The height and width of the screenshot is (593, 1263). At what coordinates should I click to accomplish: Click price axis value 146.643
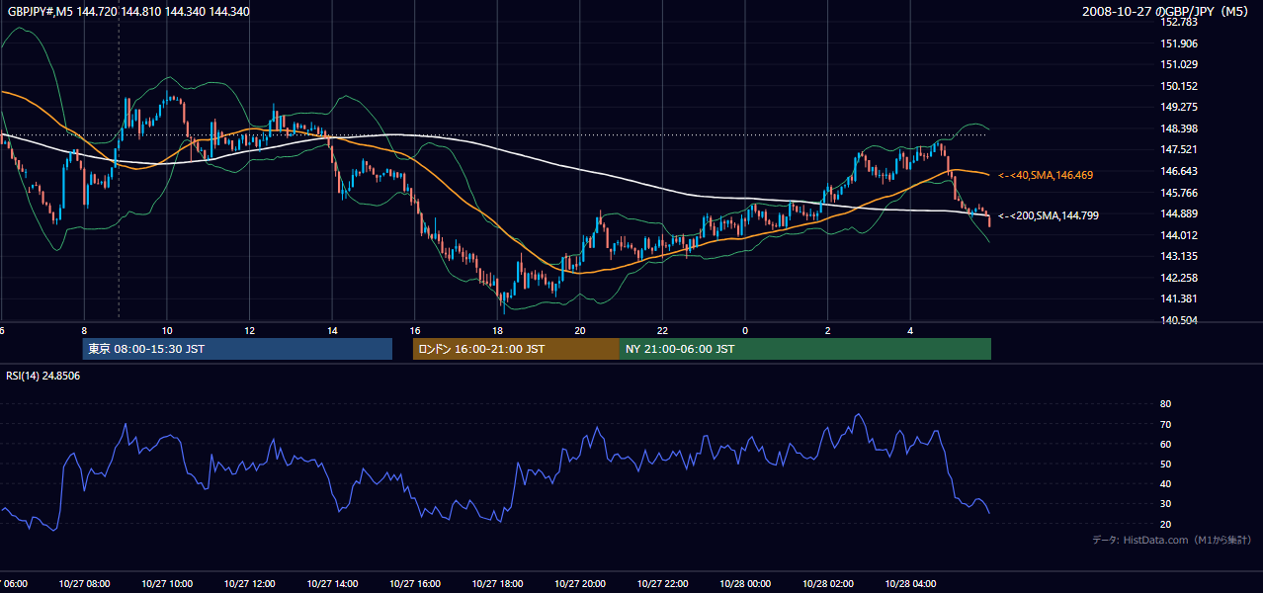[1178, 171]
